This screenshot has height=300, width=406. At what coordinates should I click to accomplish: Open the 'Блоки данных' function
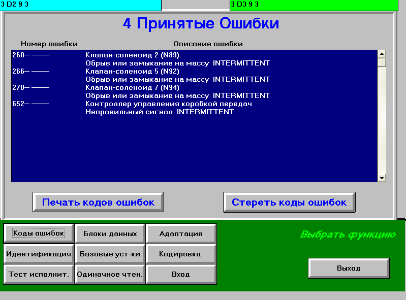(x=110, y=234)
